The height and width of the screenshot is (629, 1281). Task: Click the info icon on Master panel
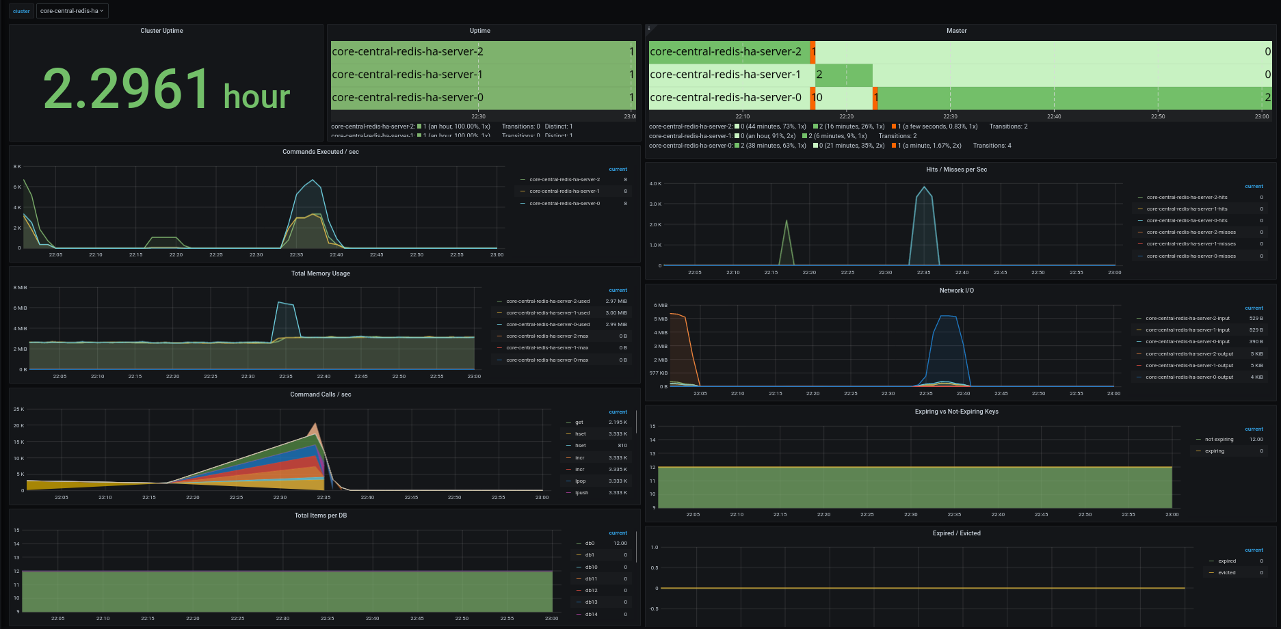pos(649,29)
